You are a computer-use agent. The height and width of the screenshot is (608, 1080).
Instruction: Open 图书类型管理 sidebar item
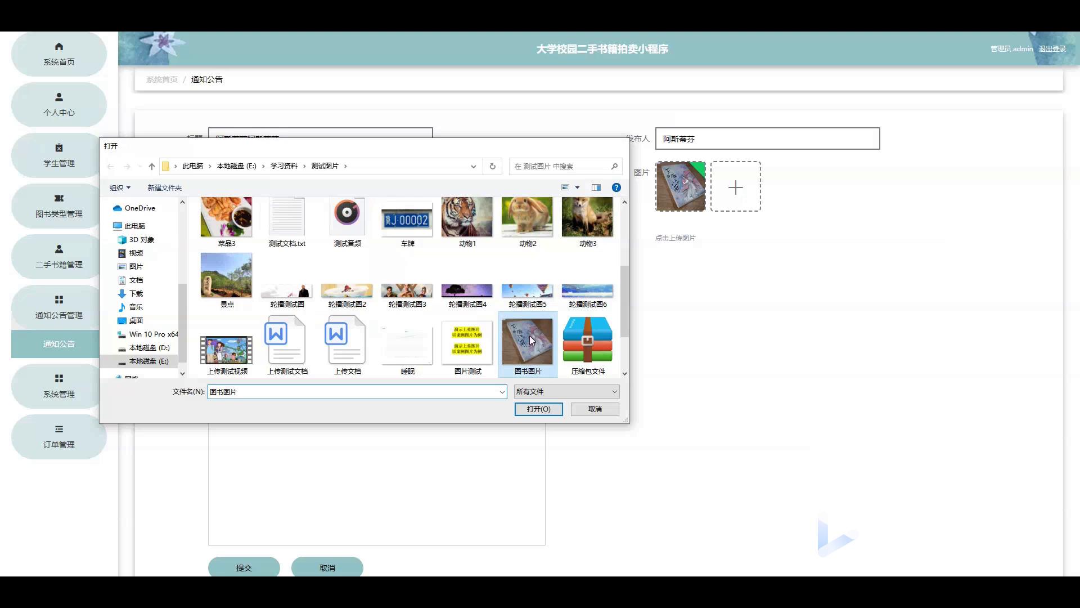click(58, 206)
